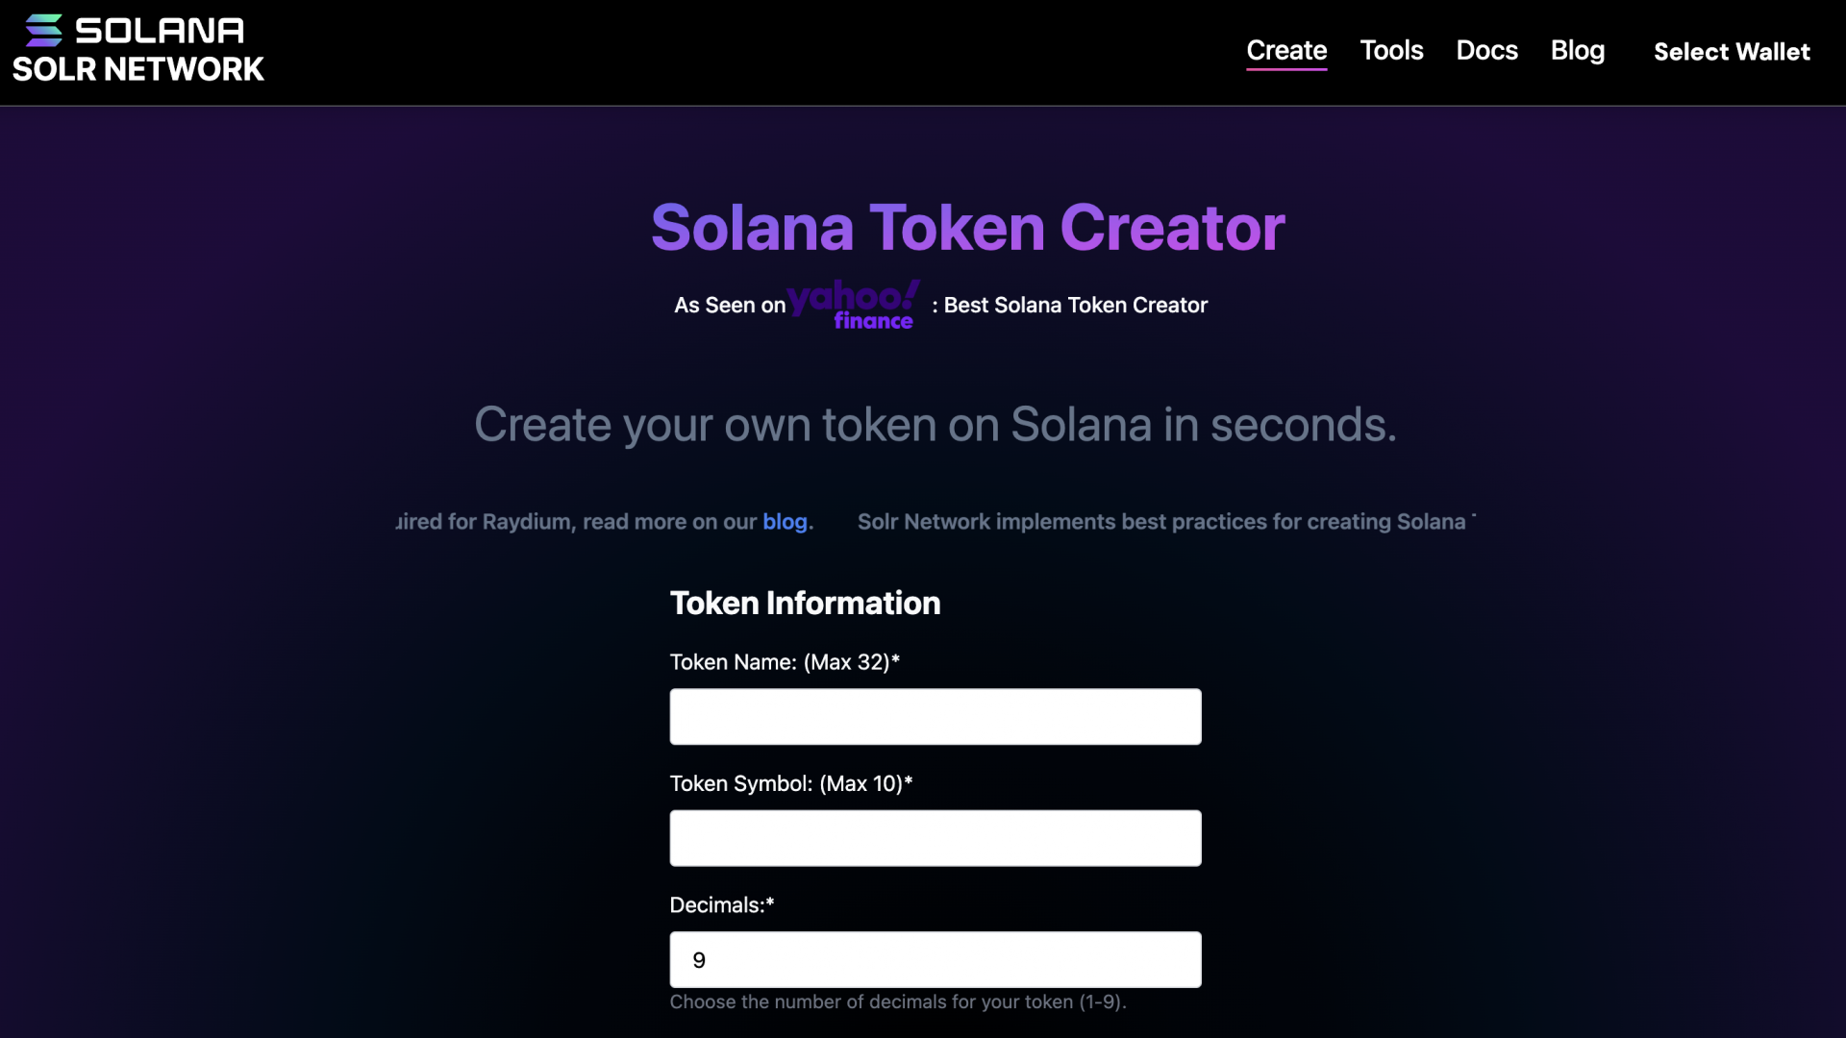
Task: Open the Blog nav link
Action: [1577, 51]
